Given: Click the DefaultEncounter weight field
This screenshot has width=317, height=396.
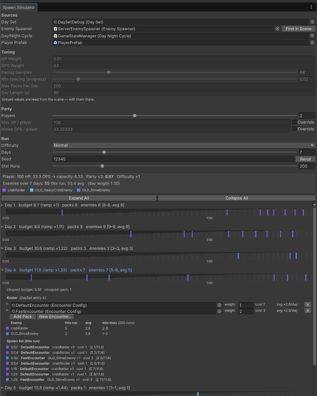Looking at the screenshot, I should click(246, 305).
